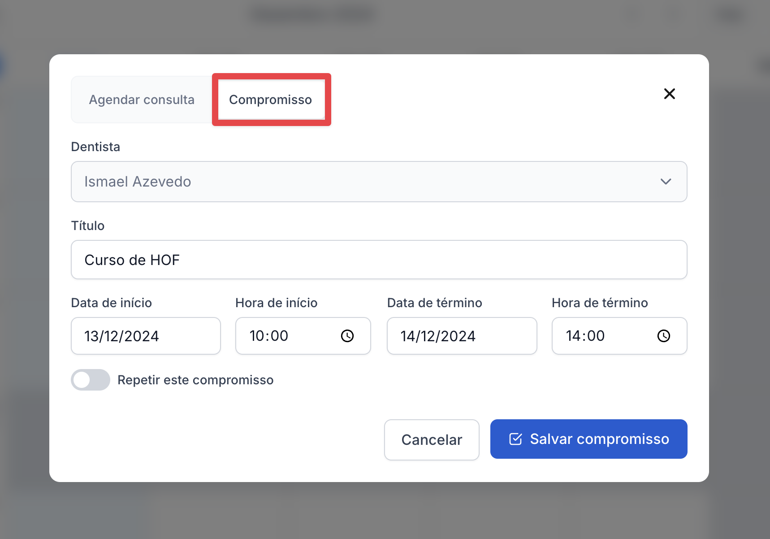
Task: Click the Dentista field label
Action: click(x=95, y=147)
